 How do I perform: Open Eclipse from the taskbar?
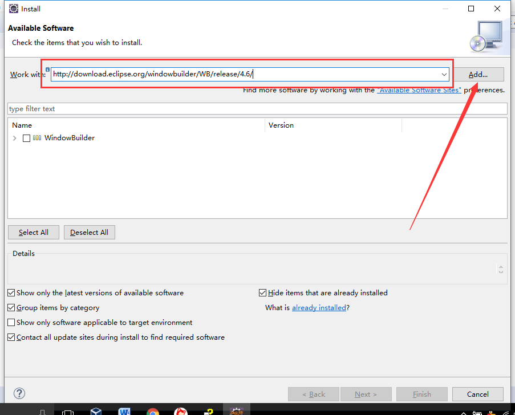[x=236, y=410]
